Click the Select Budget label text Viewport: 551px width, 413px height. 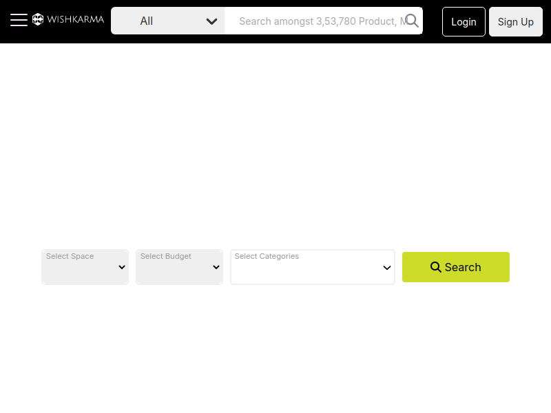(166, 256)
